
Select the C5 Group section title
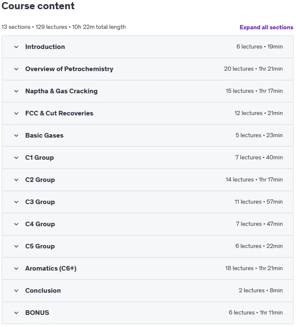point(40,246)
